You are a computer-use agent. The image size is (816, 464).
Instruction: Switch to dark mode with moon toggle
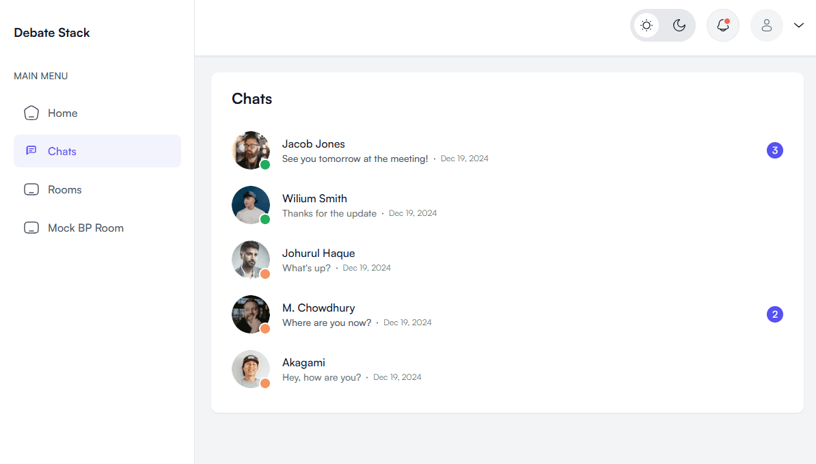679,25
